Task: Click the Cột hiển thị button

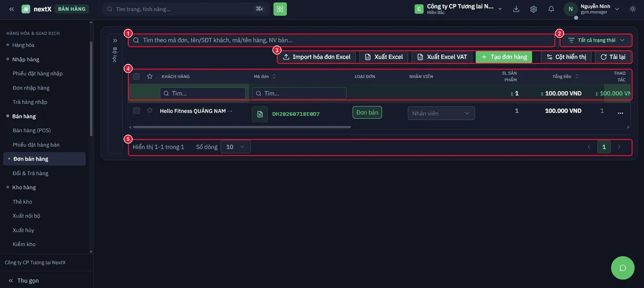Action: tap(566, 57)
